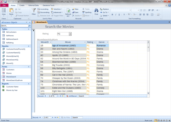171x122 pixels.
Task: Go to last record in subform navigator
Action: tap(60, 96)
